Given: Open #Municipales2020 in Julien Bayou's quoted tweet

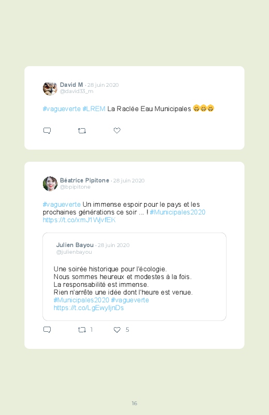Looking at the screenshot, I should 81,300.
